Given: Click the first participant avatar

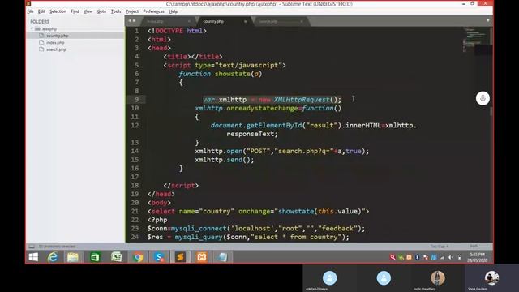Looking at the screenshot, I should (330, 277).
